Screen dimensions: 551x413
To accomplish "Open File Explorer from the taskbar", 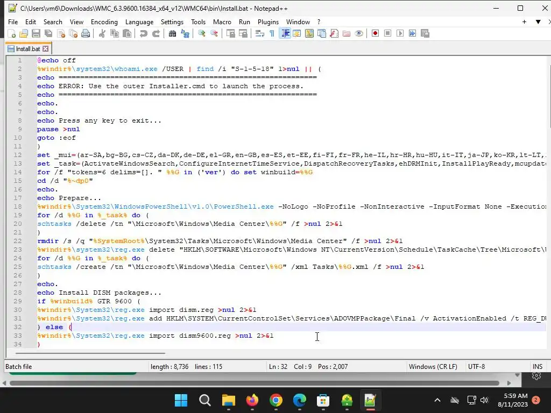I will pyautogui.click(x=228, y=400).
